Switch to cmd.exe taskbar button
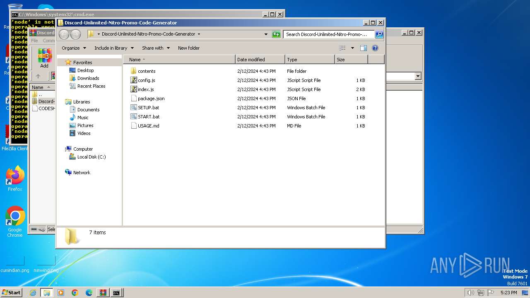Screen dimensions: 530x298 (116, 293)
